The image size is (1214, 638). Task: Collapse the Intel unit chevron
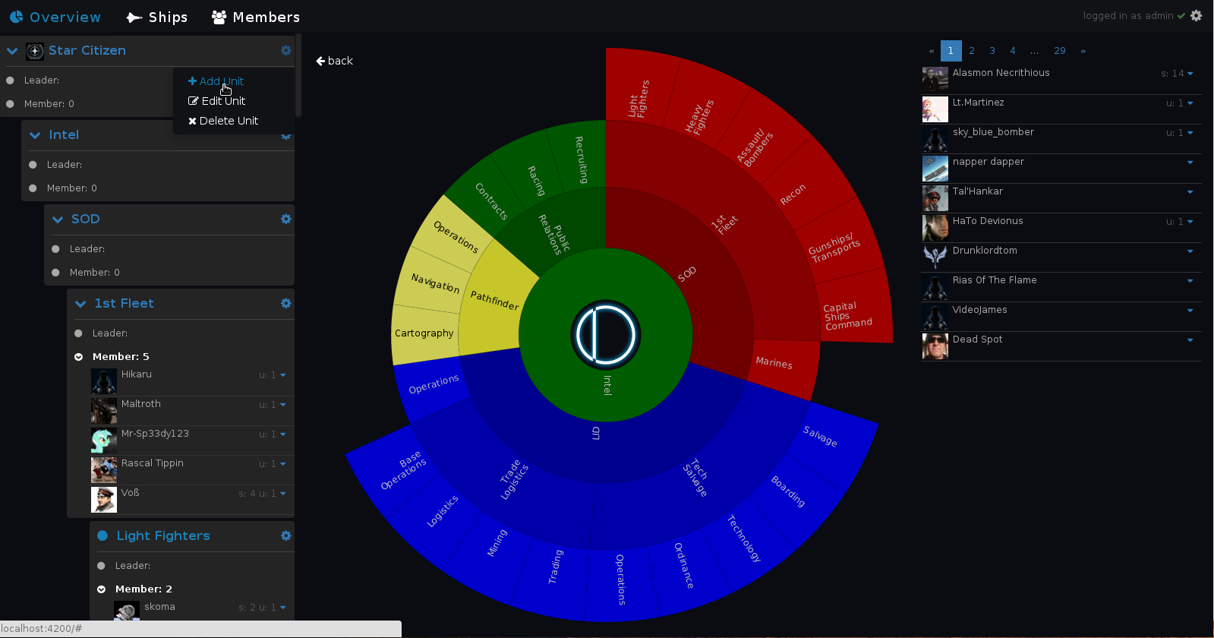pos(35,135)
